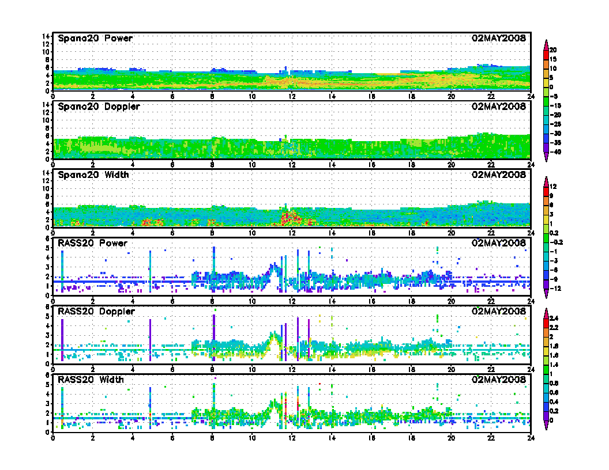Click the "0.8" label on the bottom colorbar

[554, 383]
